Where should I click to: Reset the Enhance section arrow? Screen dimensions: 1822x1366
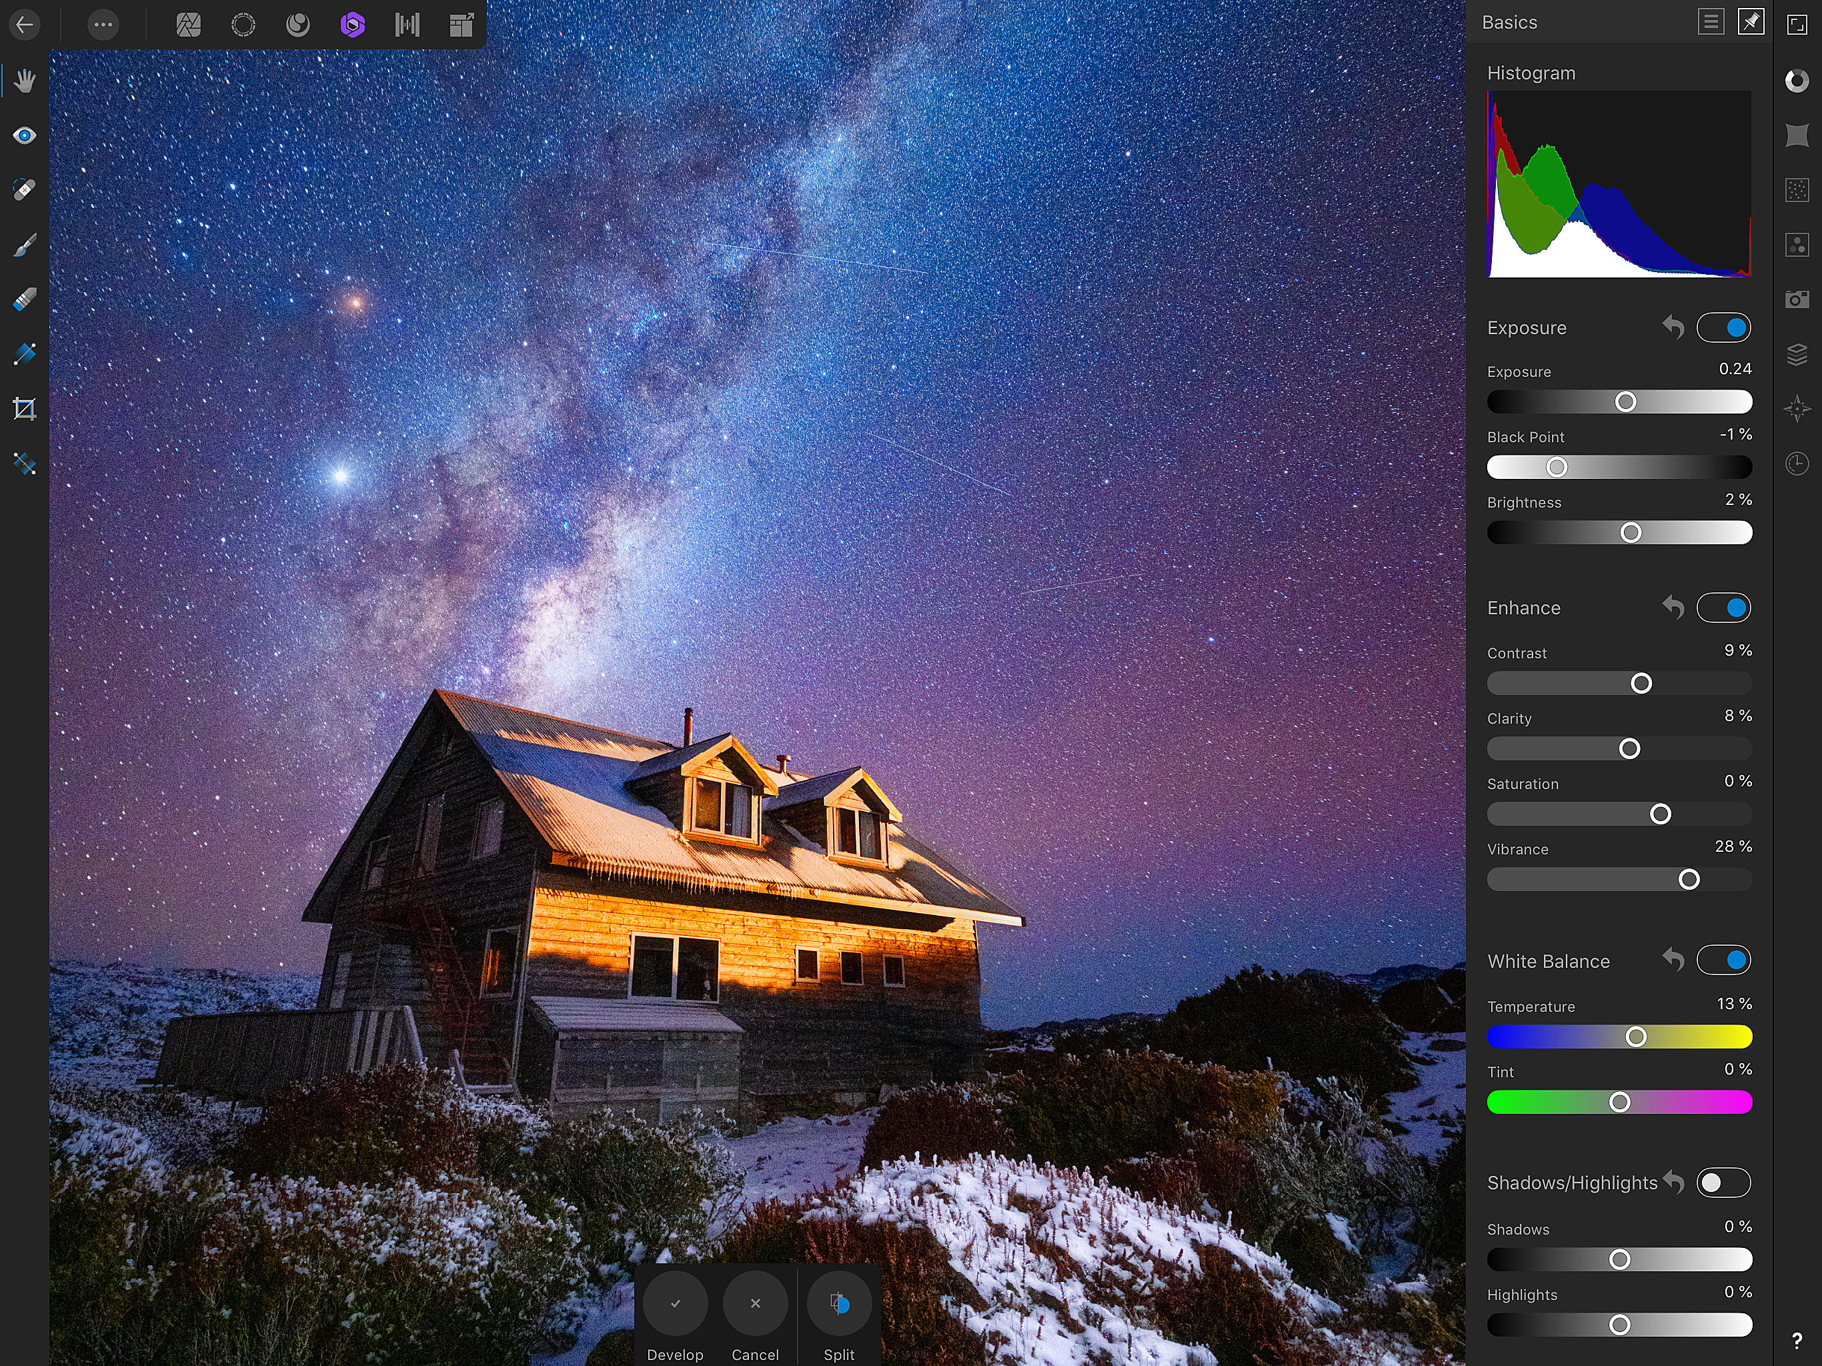click(x=1673, y=608)
